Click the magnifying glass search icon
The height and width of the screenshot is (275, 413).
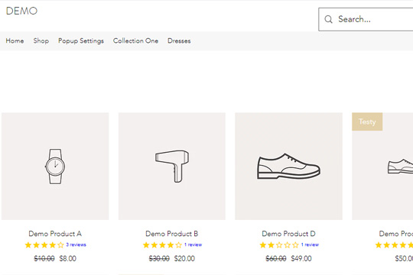click(x=328, y=19)
